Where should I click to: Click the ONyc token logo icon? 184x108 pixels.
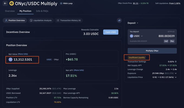[12, 4]
